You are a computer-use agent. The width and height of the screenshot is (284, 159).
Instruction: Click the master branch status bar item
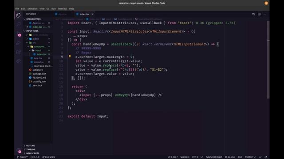pos(22,157)
